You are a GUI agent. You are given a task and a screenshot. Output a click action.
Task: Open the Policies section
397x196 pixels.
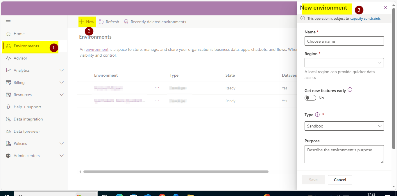(20, 143)
